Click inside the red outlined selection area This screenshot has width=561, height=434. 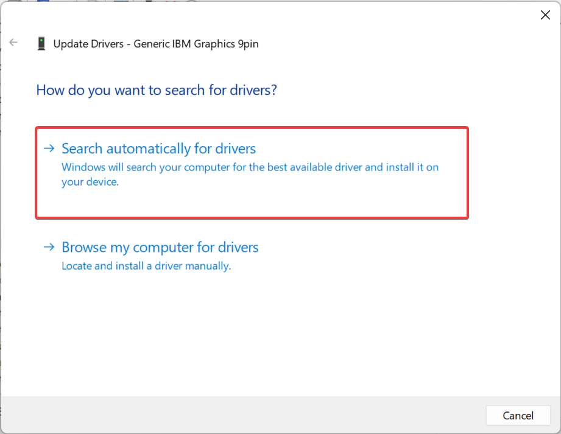(x=252, y=173)
